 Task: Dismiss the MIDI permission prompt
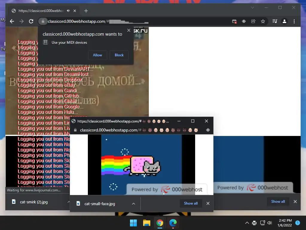click(128, 30)
